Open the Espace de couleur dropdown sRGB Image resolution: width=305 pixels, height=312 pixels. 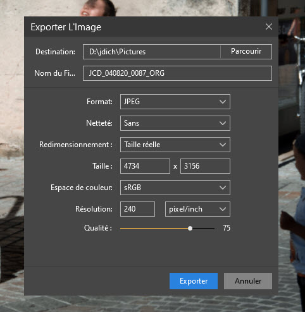tap(175, 188)
